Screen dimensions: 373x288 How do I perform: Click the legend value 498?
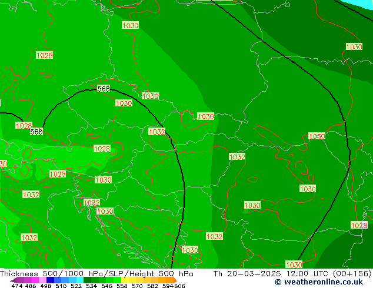46,286
